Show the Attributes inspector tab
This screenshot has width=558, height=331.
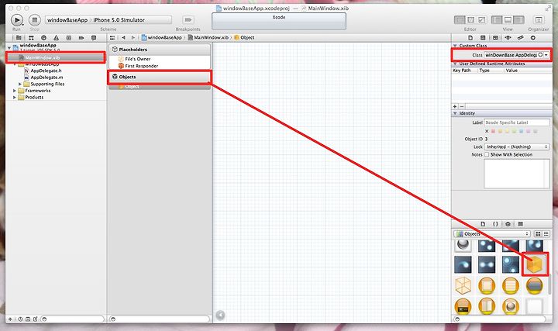508,38
